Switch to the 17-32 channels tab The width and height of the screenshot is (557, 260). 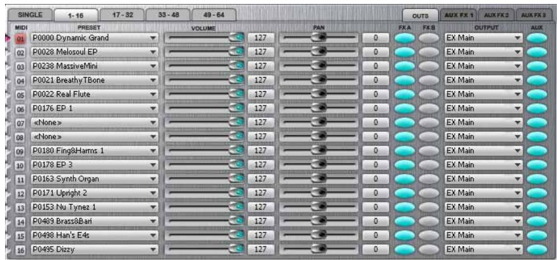pos(122,15)
